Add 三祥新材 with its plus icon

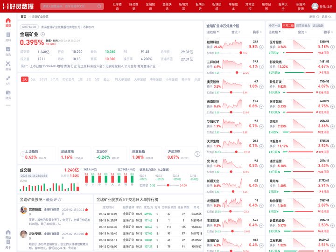click(x=261, y=67)
